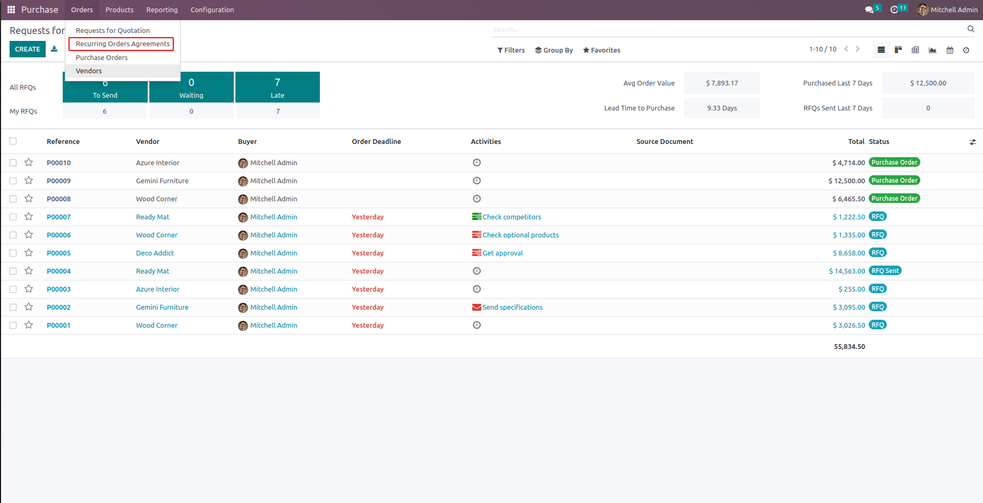Screen dimensions: 983x503
Task: Open the Check competitors activity link
Action: 512,217
